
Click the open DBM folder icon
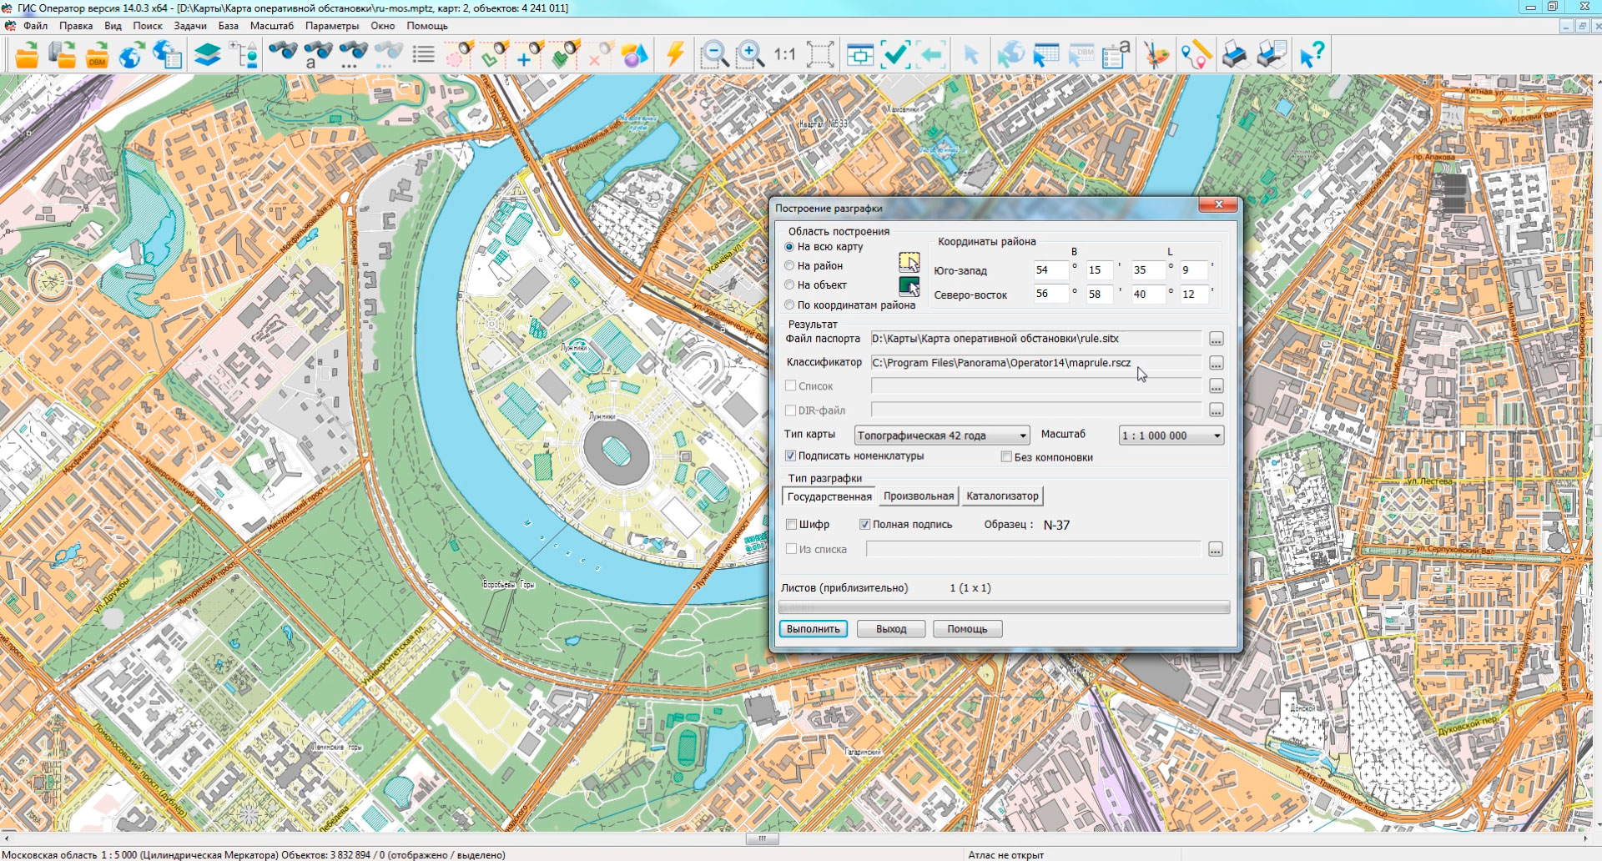pos(97,55)
